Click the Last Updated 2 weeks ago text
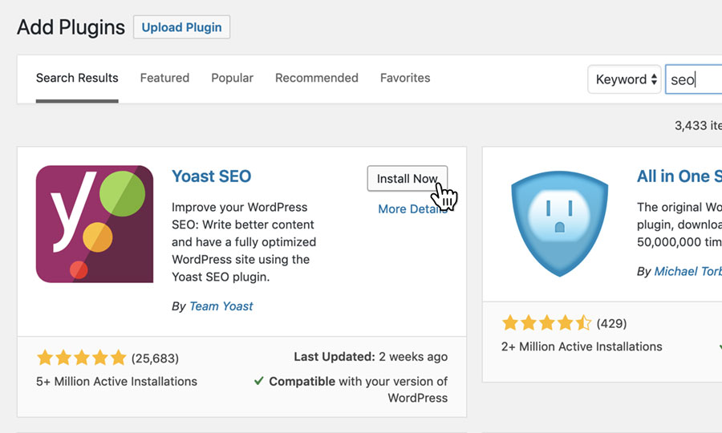 [x=371, y=357]
